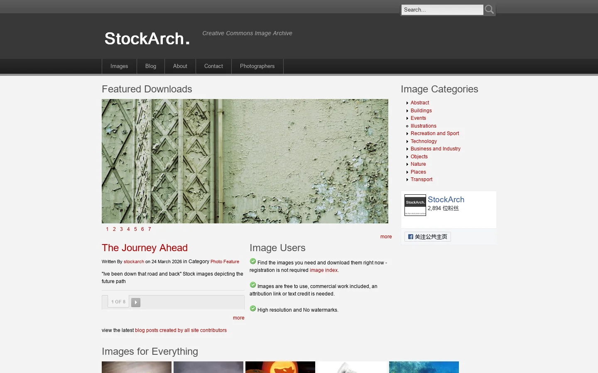This screenshot has width=598, height=373.
Task: Open the About menu item
Action: coord(180,66)
